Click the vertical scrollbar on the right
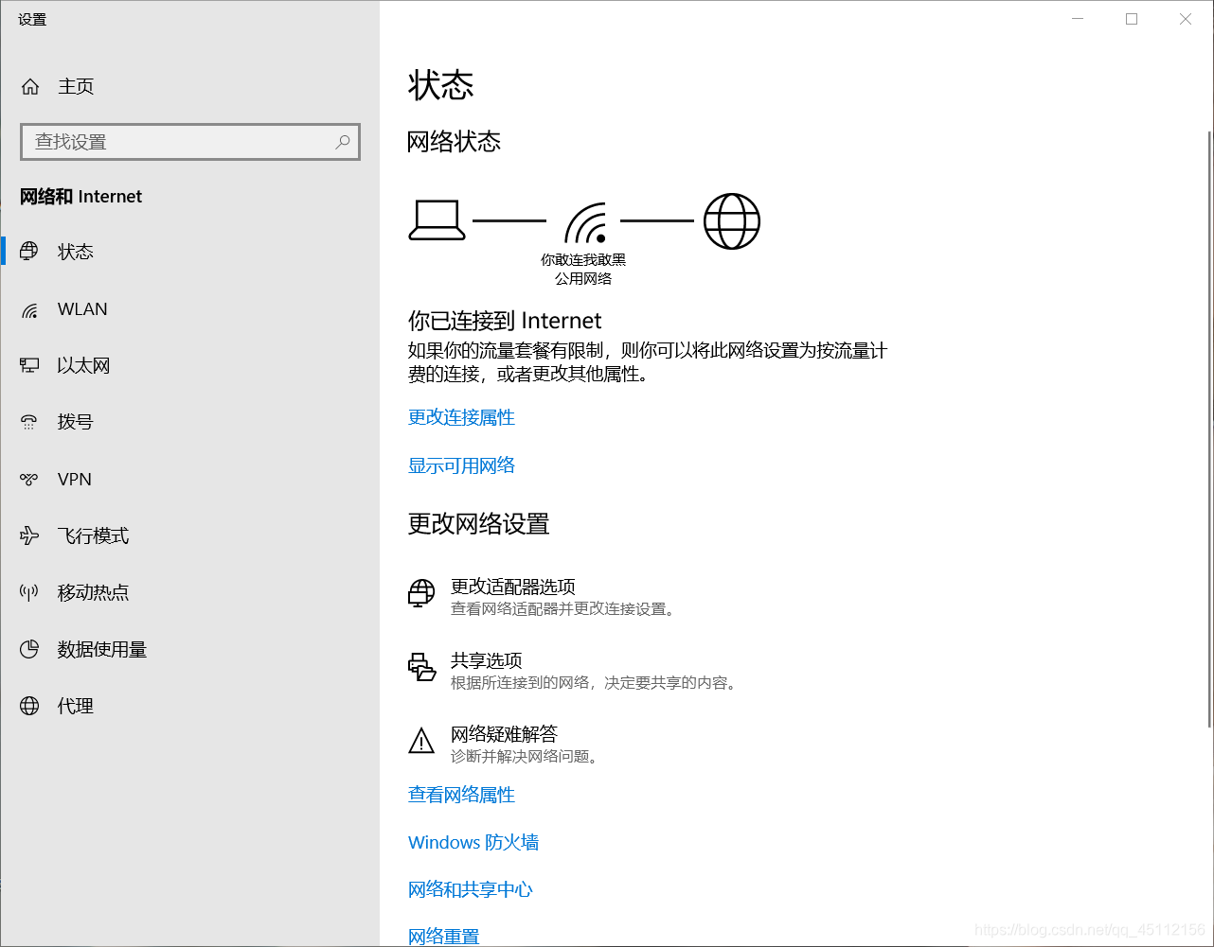Screen dimensions: 1214x947 pos(1209,429)
